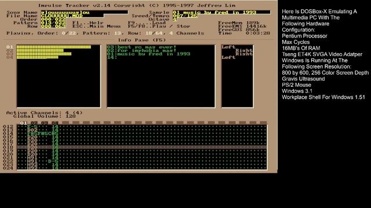Click the F1 Help shortcut text
The height and width of the screenshot is (208, 371).
88,23
